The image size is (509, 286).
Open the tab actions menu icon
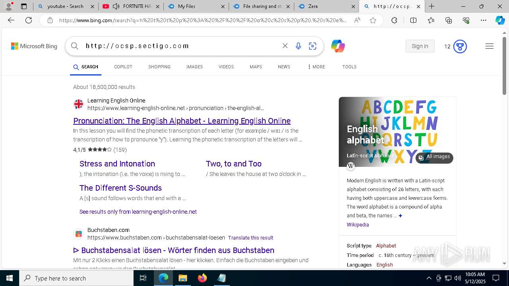[24, 6]
